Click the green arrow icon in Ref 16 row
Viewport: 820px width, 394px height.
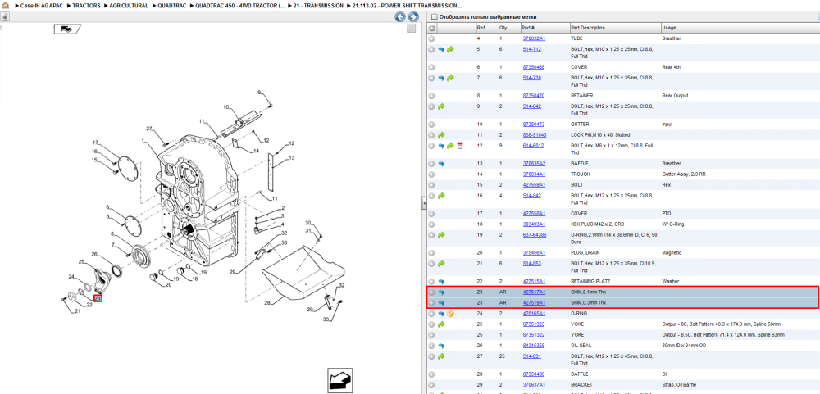(441, 196)
